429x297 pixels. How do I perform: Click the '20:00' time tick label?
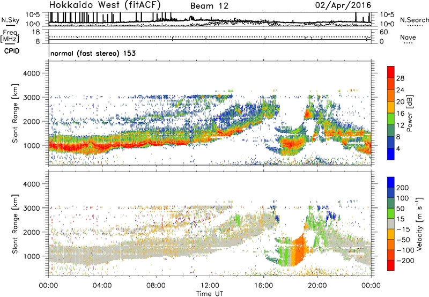pyautogui.click(x=317, y=286)
